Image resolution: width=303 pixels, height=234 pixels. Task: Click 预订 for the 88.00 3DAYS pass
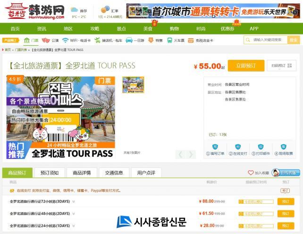[285, 201]
